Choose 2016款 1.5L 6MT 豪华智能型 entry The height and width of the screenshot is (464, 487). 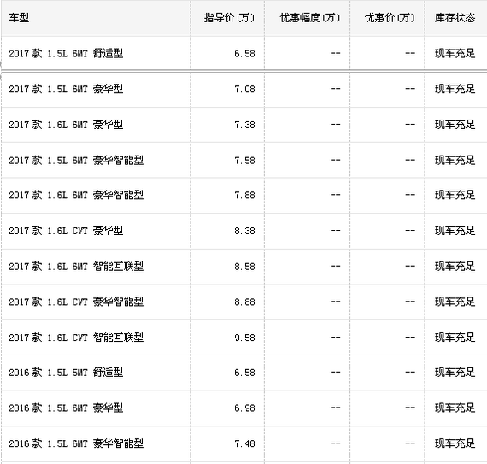point(76,443)
